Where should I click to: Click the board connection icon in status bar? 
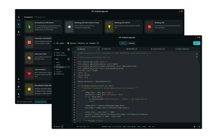pos(55,127)
